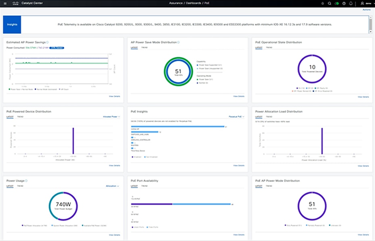The image size is (375, 241).
Task: Click info icon beside Estimated AP Power Savings
Action: point(48,42)
